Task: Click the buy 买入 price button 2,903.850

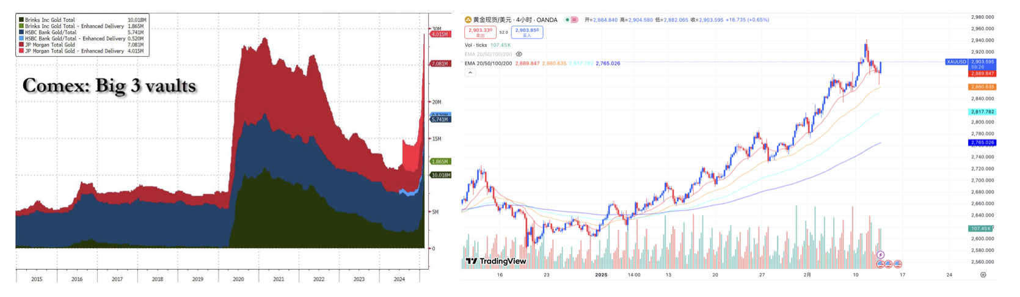Action: pos(526,32)
